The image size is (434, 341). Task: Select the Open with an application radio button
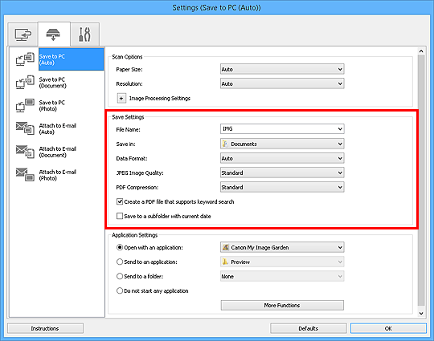(120, 247)
